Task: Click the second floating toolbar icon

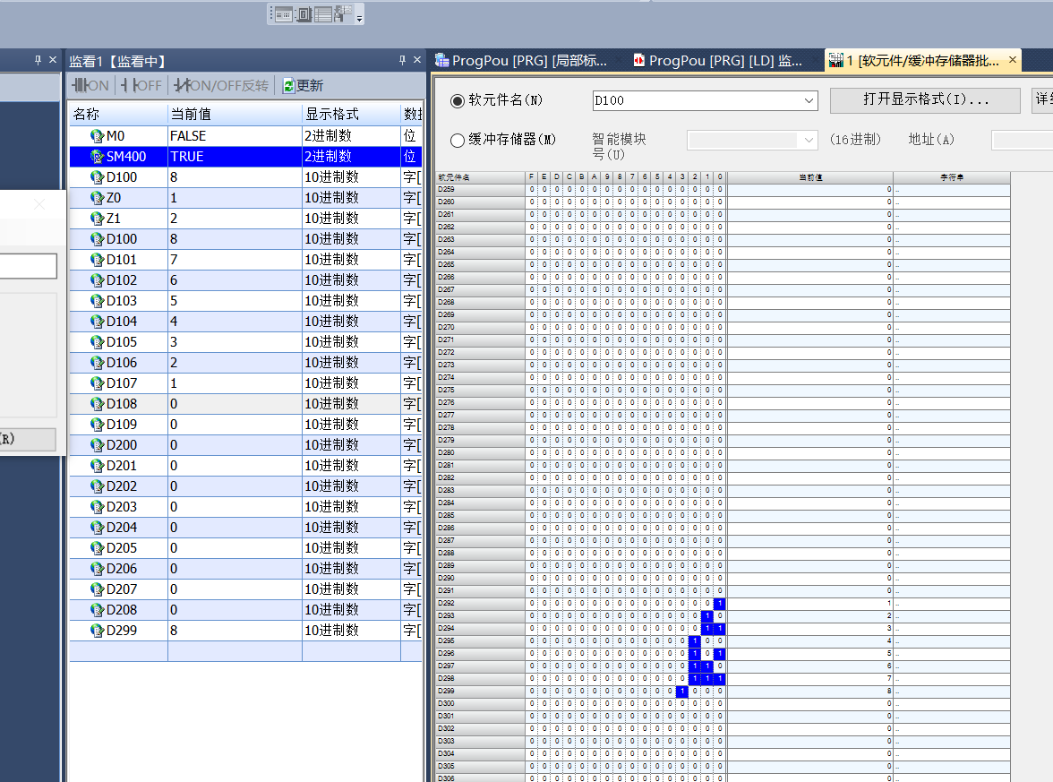Action: tap(304, 14)
